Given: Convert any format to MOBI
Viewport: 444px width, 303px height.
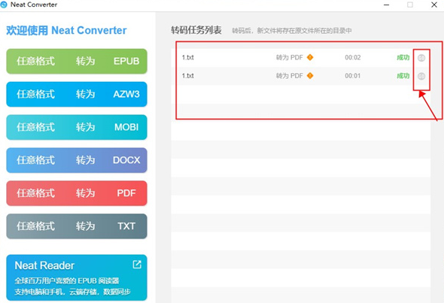Looking at the screenshot, I should (77, 127).
